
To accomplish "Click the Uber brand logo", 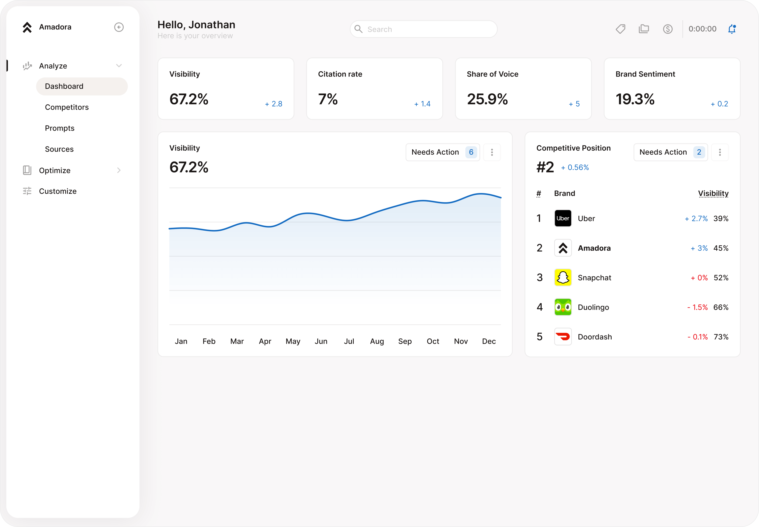I will 563,218.
